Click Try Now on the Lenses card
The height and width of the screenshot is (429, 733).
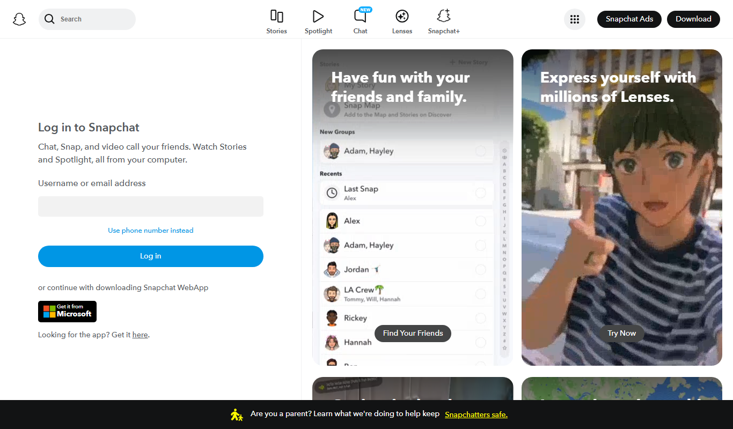coord(621,333)
